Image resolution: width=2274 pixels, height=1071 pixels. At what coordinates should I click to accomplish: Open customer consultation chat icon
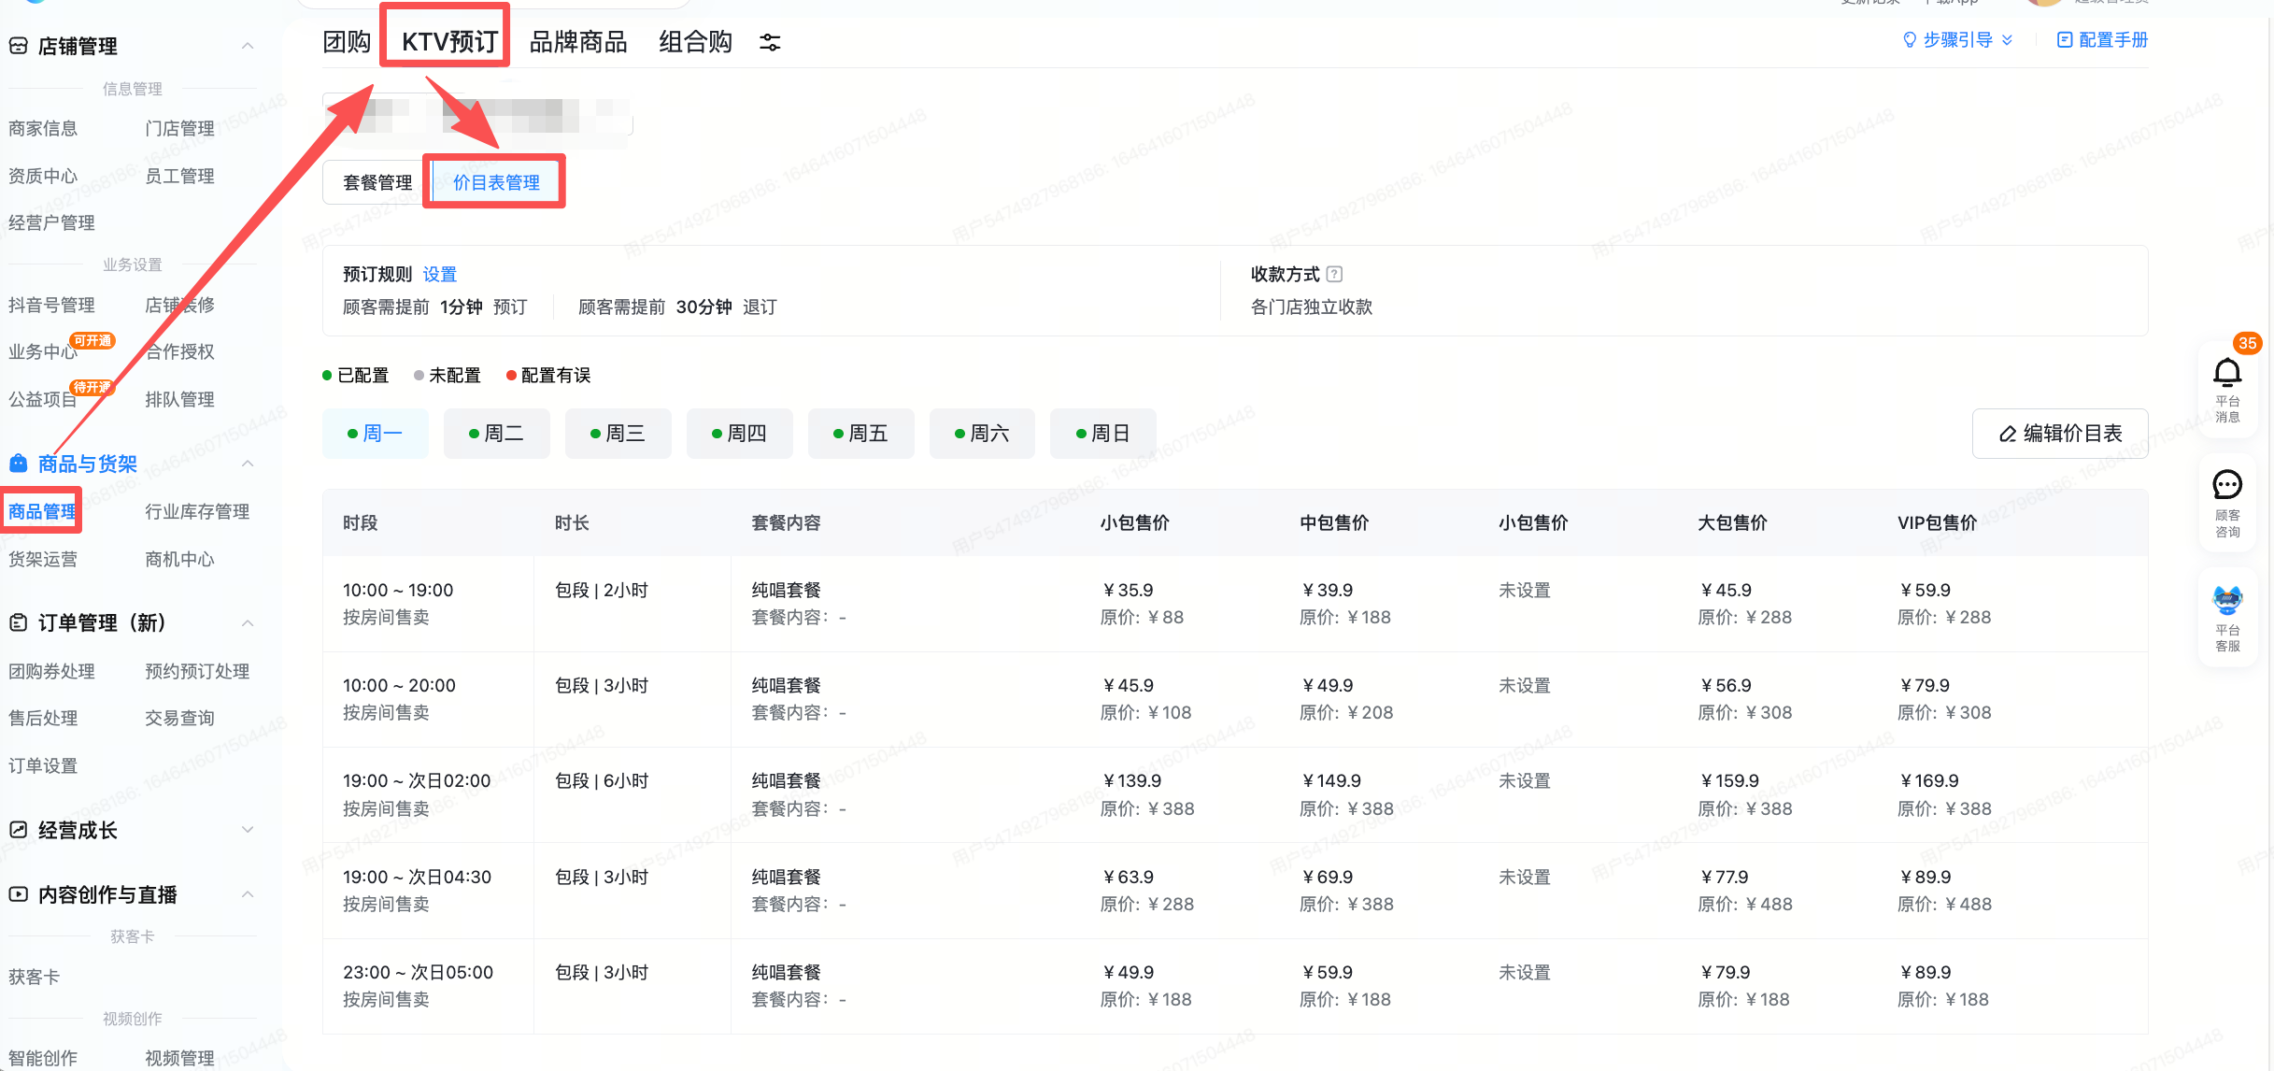(x=2227, y=485)
